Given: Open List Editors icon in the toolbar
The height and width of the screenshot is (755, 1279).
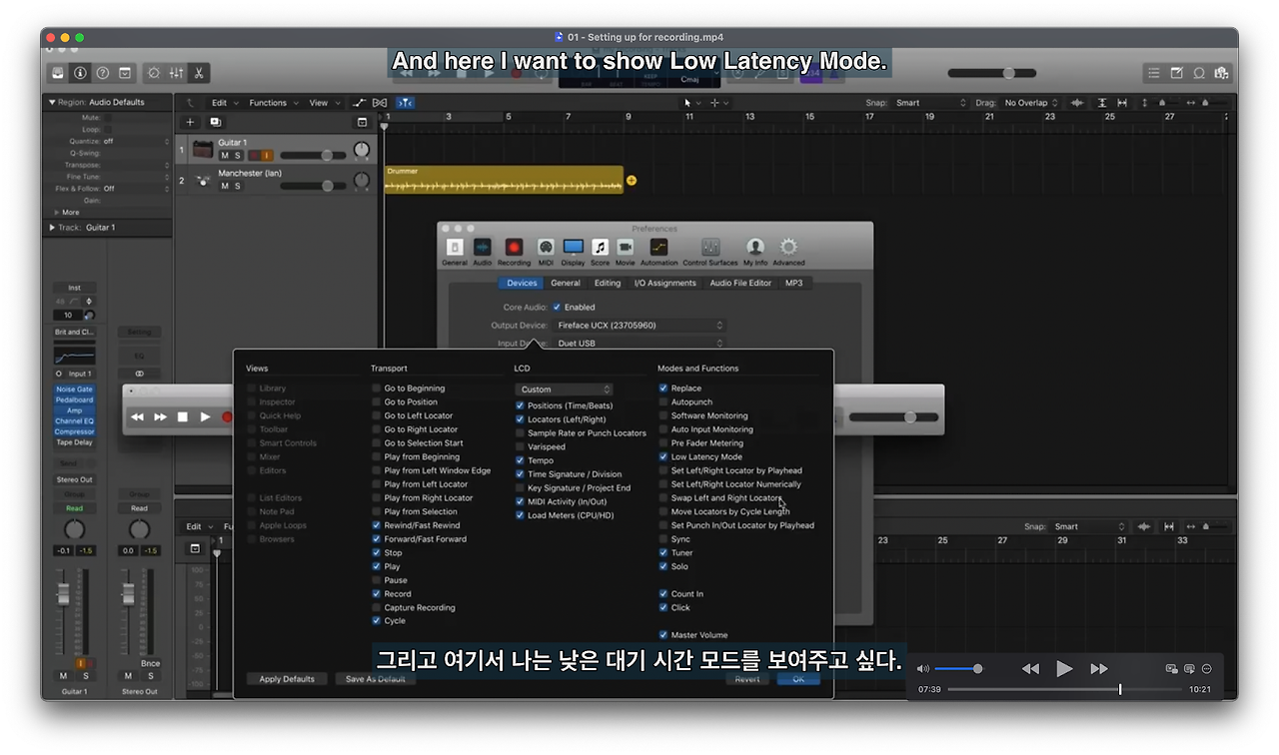Looking at the screenshot, I should click(1154, 73).
